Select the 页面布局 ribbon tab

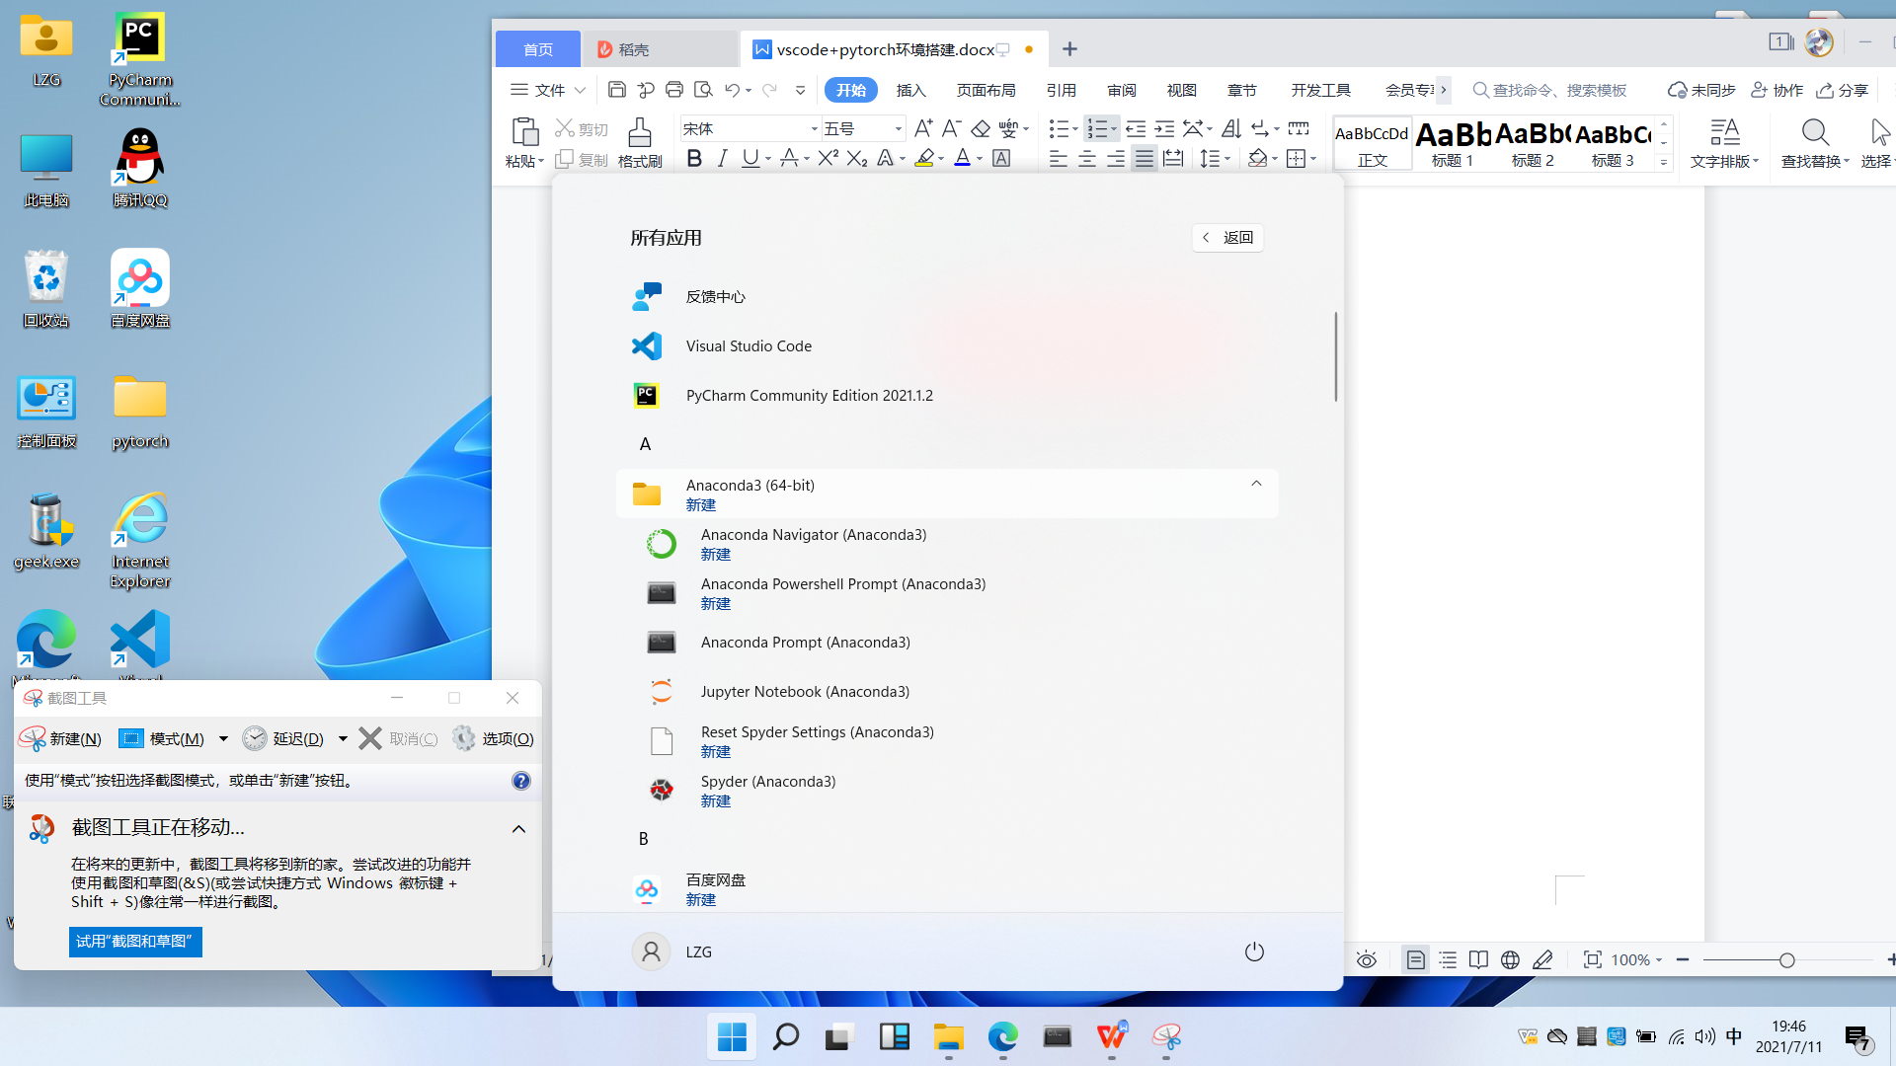986,90
